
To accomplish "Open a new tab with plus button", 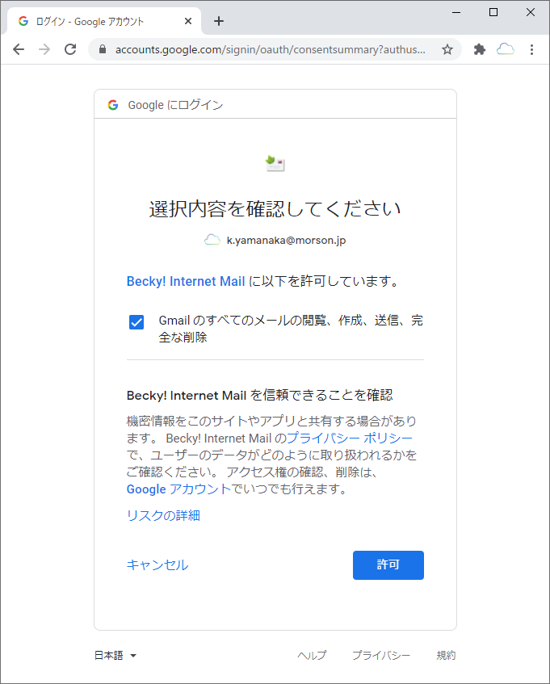I will pos(218,21).
